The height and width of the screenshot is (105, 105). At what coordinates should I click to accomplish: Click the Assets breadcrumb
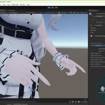click(9, 104)
